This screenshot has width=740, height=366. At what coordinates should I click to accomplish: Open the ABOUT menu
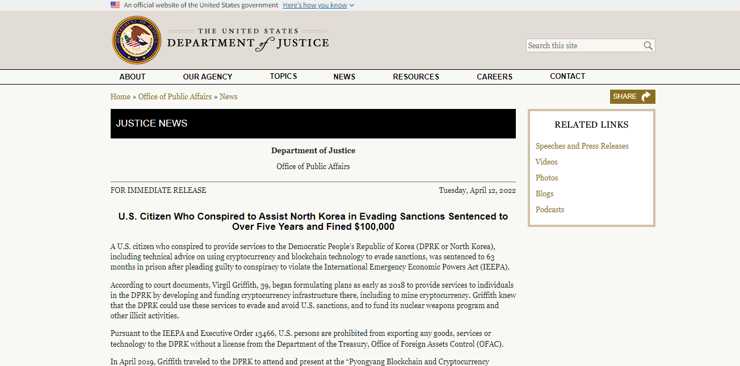pyautogui.click(x=132, y=77)
